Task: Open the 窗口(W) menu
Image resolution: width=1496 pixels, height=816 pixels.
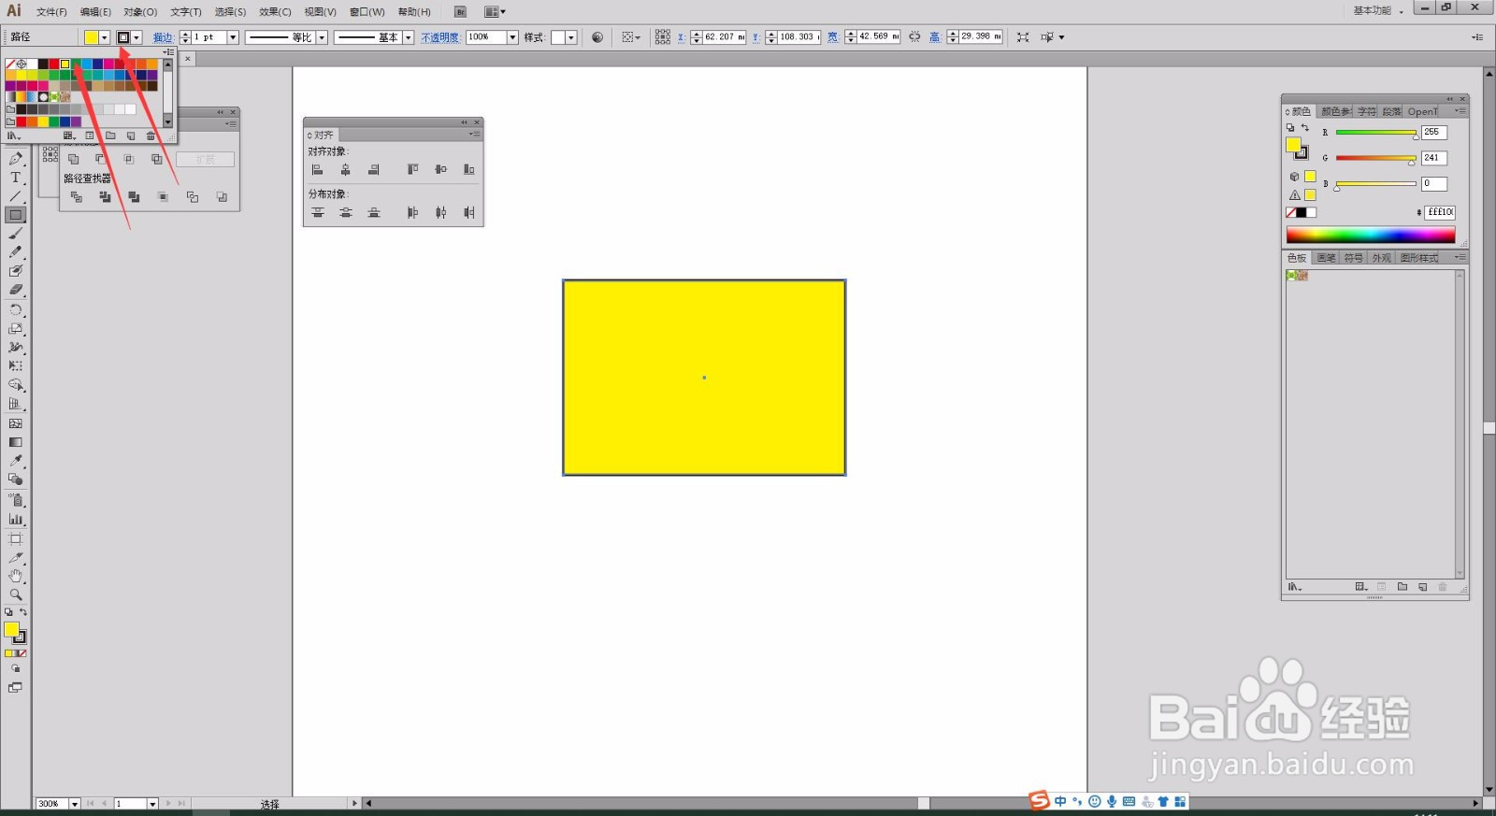Action: click(x=367, y=12)
